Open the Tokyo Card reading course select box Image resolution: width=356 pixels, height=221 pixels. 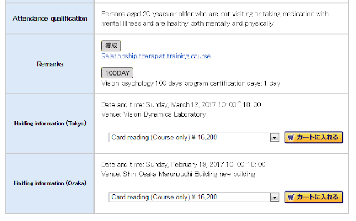pos(194,137)
